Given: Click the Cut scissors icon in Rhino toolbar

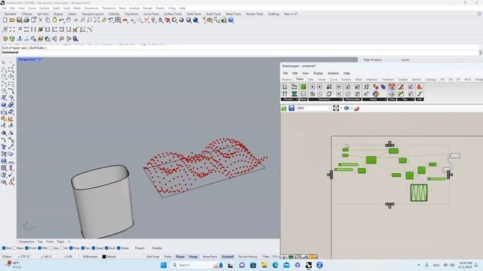Looking at the screenshot, I should click(x=40, y=20).
